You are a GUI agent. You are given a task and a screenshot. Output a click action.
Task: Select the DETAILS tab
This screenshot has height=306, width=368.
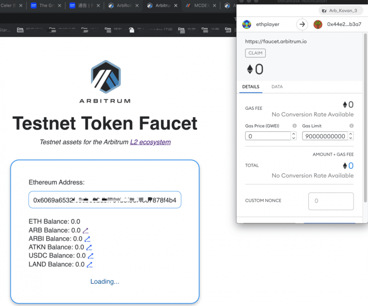(251, 87)
